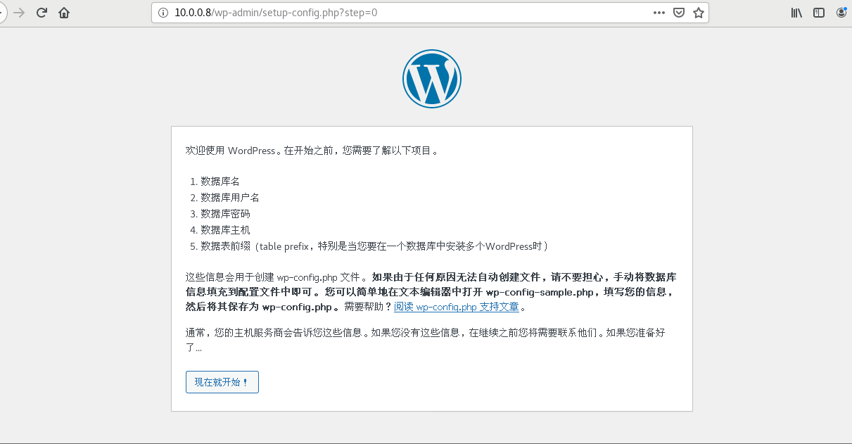
Task: Click the list item 数据库用户名
Action: coord(230,198)
